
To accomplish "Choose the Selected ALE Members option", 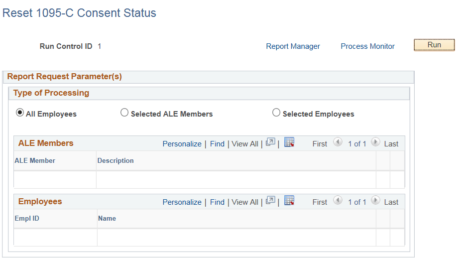I will click(124, 113).
